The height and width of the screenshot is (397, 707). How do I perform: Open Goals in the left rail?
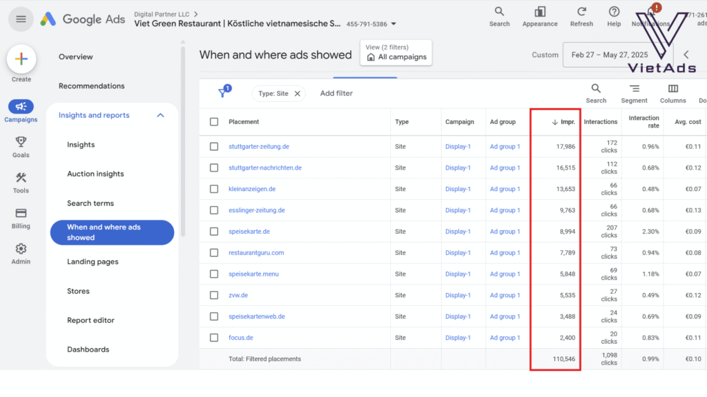tap(21, 147)
